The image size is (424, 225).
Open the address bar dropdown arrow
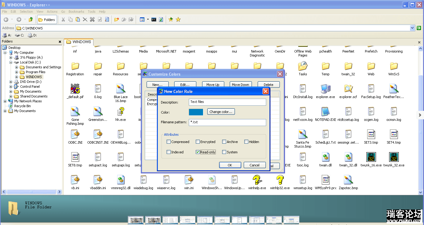(412, 28)
